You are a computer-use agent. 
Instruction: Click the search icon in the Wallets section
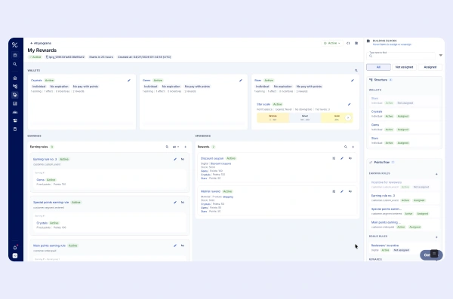[x=356, y=70]
